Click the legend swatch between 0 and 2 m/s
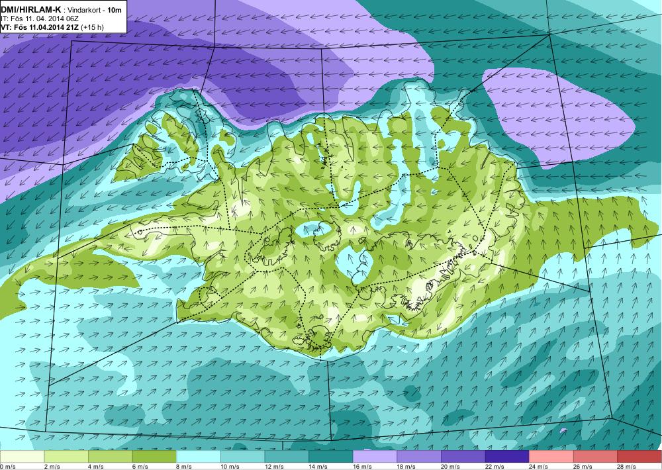Viewport: 662px width, 470px height. coord(22,457)
